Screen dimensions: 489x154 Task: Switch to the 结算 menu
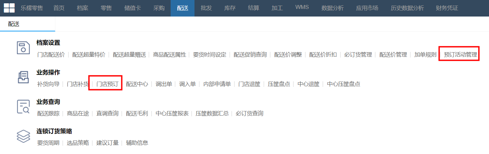coord(253,8)
